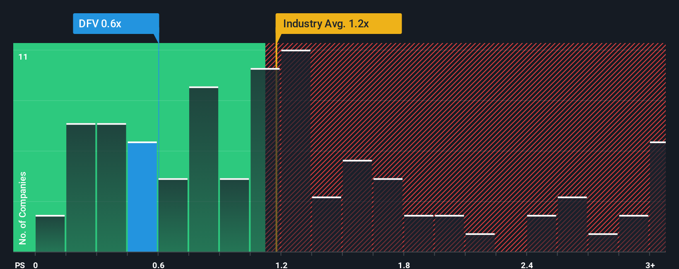Click the Industry Avg. 1.2x label
The height and width of the screenshot is (269, 679).
339,24
